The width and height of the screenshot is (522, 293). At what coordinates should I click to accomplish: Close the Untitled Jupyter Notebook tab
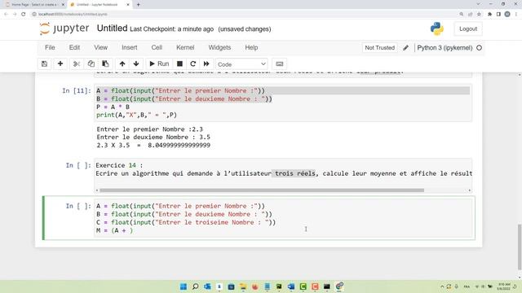click(x=128, y=5)
